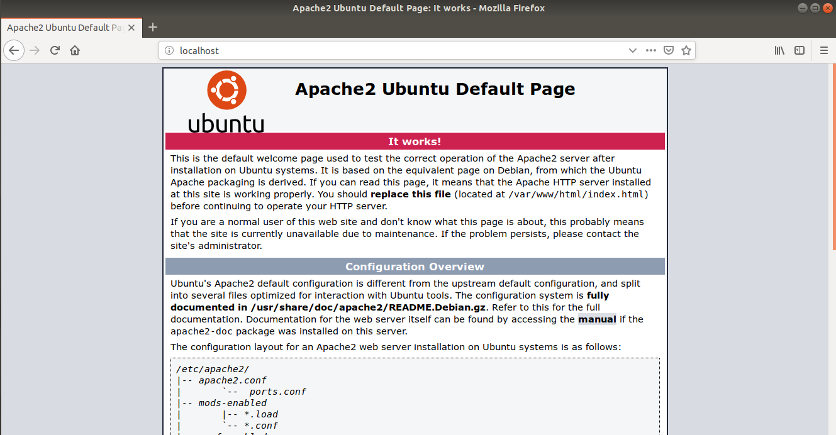Click the "Apache2 Ubuntu Default Page" heading
Viewport: 836px width, 435px height.
pyautogui.click(x=435, y=89)
